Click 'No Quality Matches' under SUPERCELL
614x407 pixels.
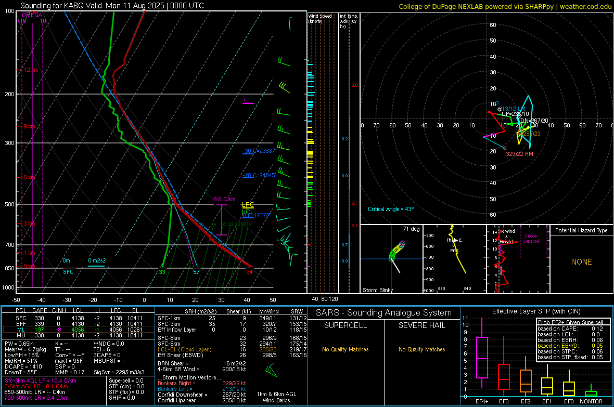tap(346, 349)
